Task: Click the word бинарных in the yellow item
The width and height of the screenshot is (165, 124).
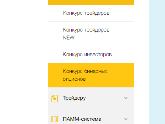Action: click(96, 71)
